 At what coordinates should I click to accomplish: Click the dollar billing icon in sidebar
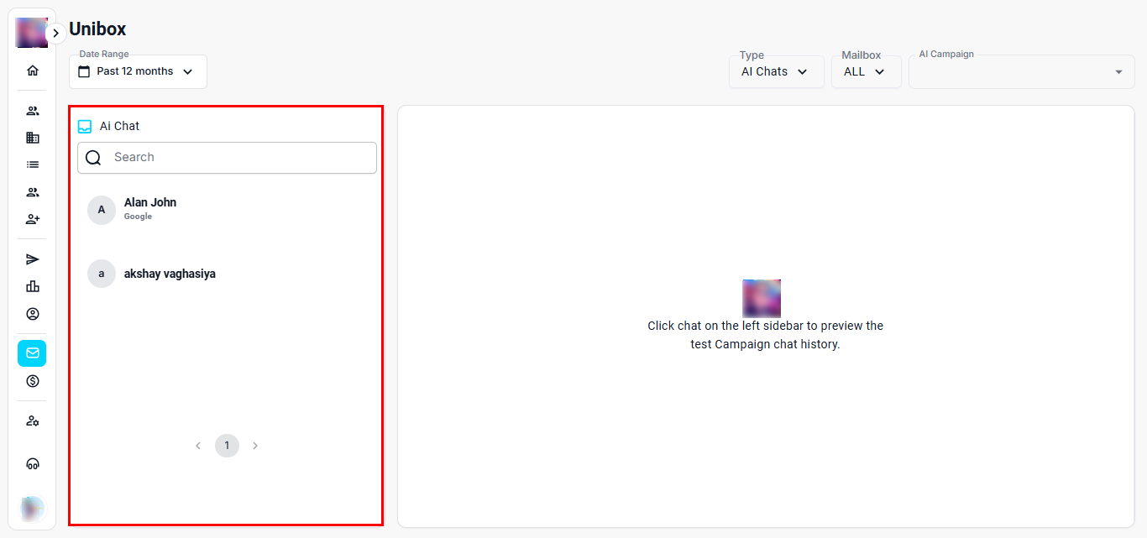(x=33, y=381)
